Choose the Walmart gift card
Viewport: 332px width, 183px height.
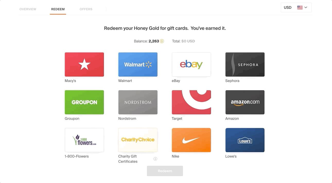coord(138,65)
